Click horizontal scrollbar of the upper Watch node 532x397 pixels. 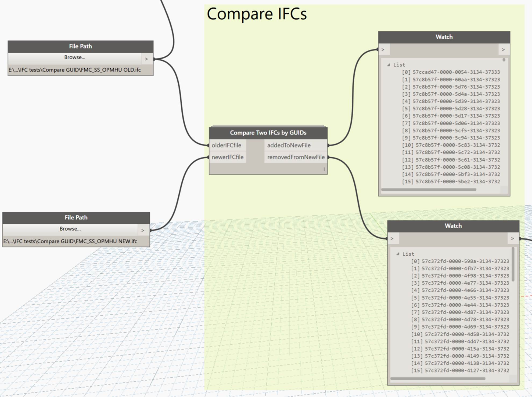point(429,190)
